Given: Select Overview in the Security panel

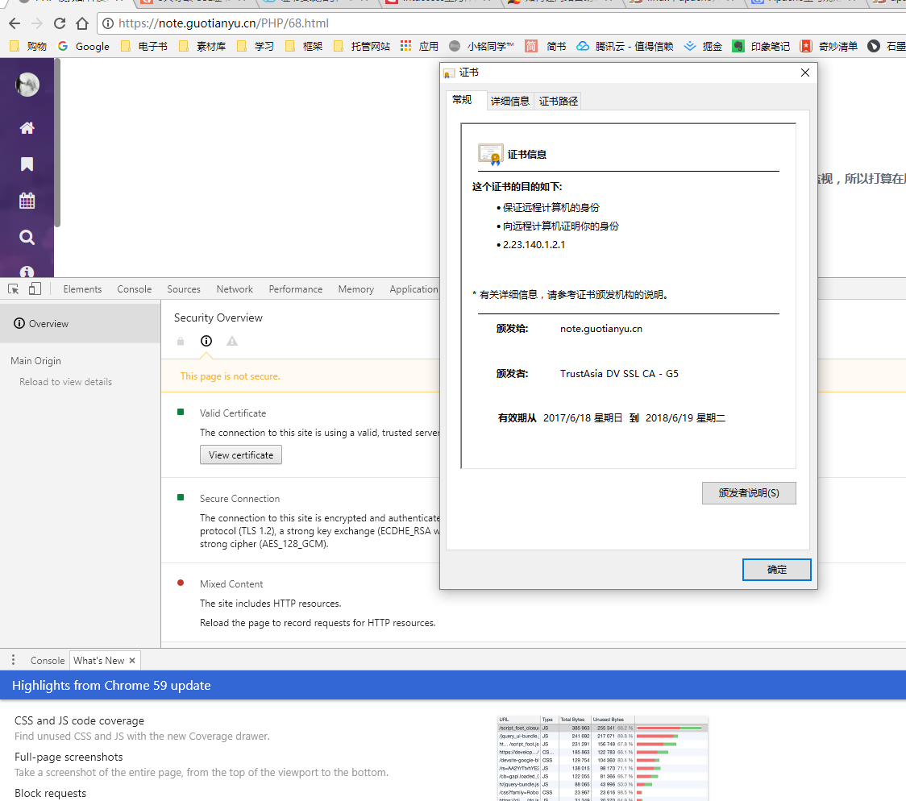Looking at the screenshot, I should coord(81,323).
